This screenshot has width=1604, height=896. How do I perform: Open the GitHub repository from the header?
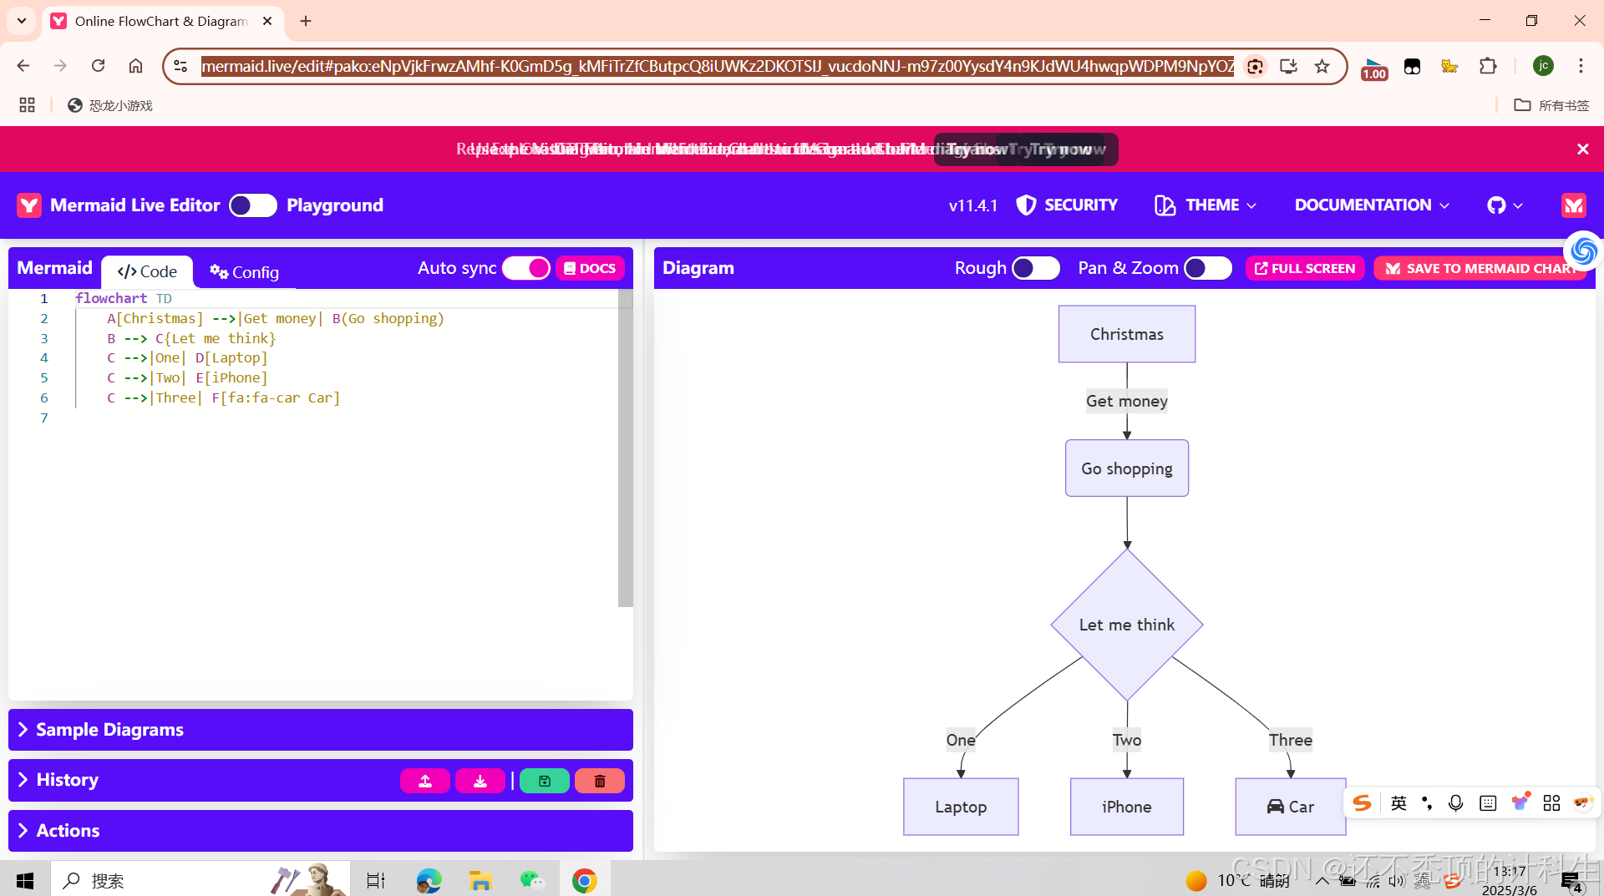pos(1498,205)
